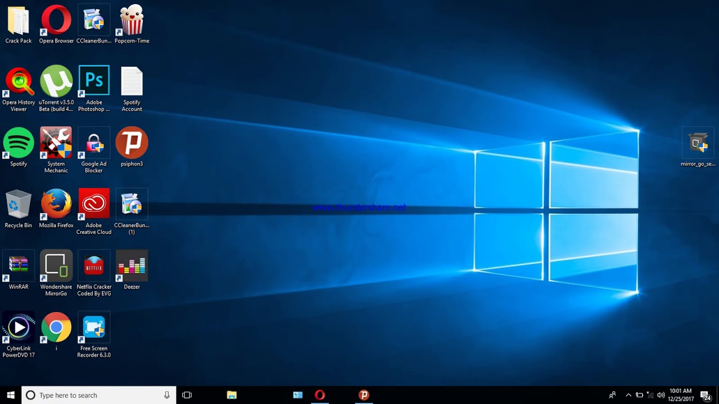Screen dimensions: 719x404
Task: Click the battery status tray icon
Action: click(x=639, y=395)
